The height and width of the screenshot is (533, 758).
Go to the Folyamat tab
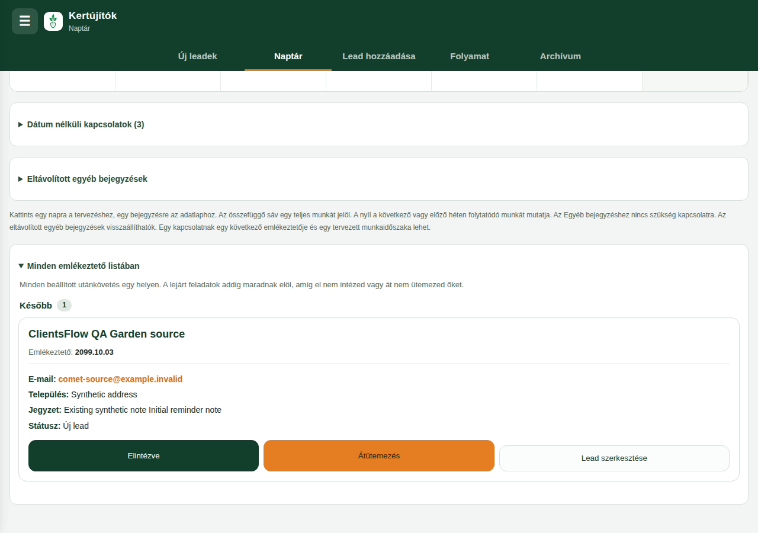click(470, 56)
